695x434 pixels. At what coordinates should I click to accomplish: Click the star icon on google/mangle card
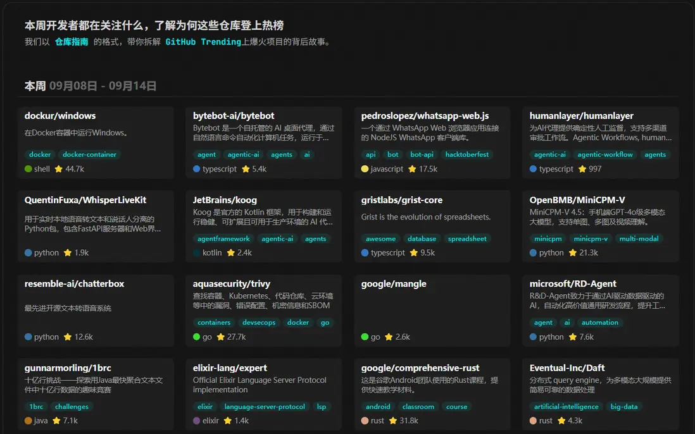tap(389, 337)
